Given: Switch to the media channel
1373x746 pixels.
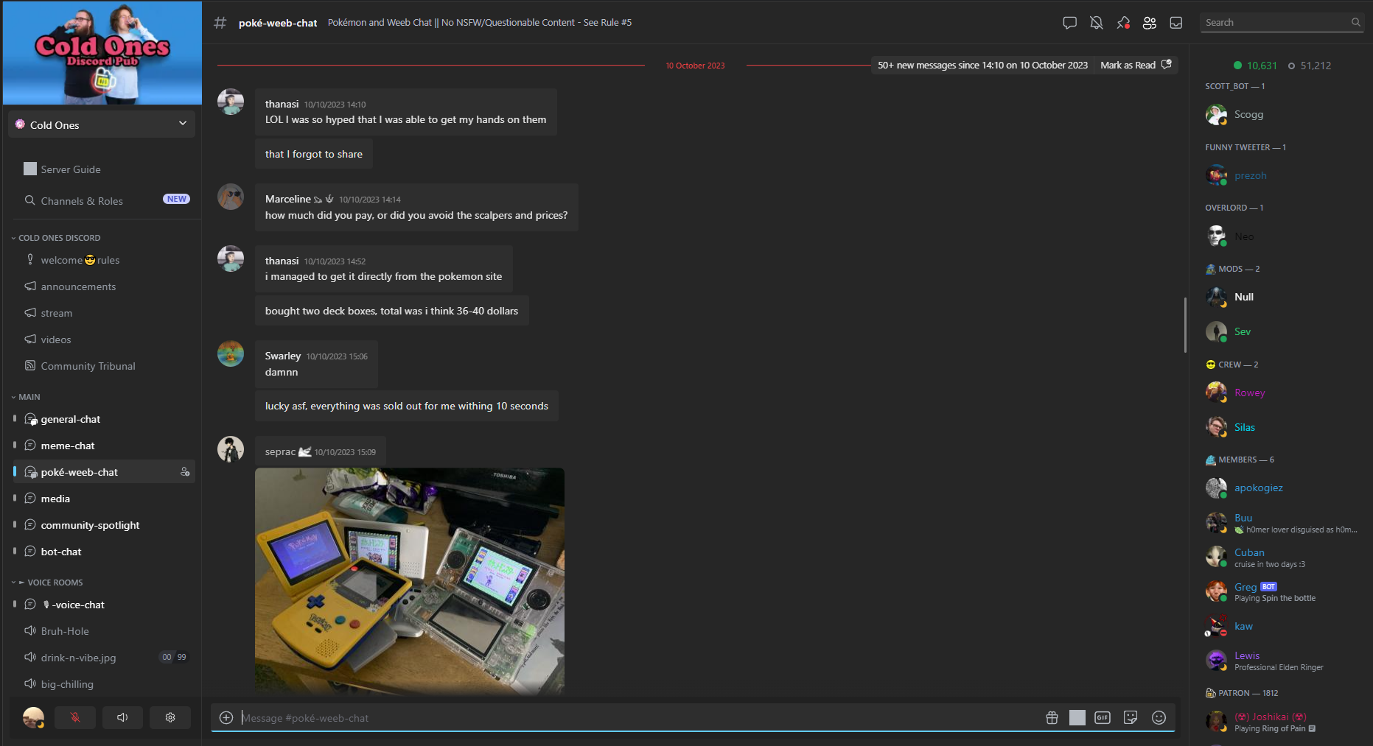Looking at the screenshot, I should [104, 499].
